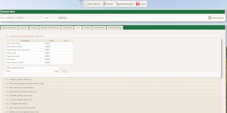227x113 pixels.
Task: Click Euro field for Cereal crops (seed)
Action: tap(66, 44)
